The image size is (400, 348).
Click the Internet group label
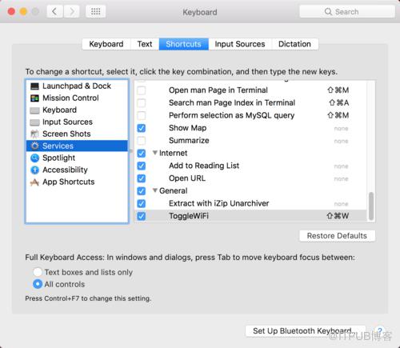tap(174, 153)
